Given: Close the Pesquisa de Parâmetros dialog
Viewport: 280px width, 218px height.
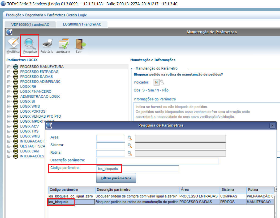Looking at the screenshot, I should (272, 126).
